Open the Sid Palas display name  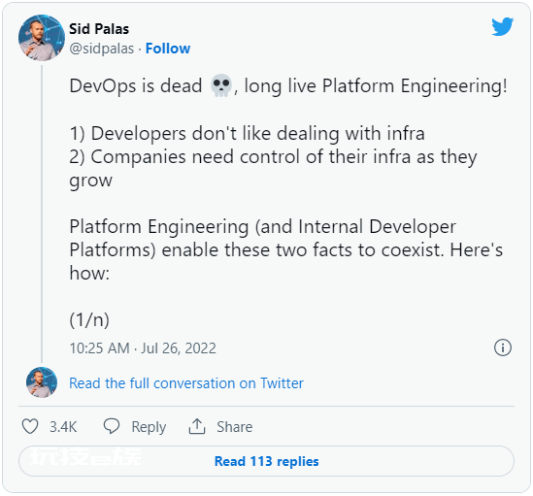tap(99, 29)
